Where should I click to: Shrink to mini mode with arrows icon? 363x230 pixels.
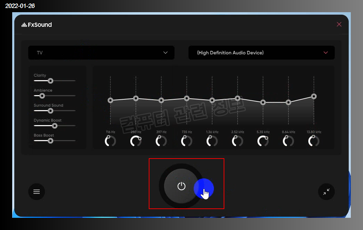tap(326, 192)
